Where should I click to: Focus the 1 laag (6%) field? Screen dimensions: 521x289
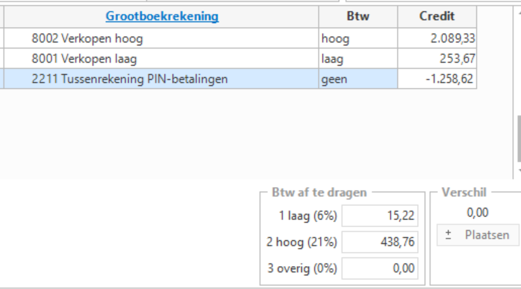click(380, 216)
